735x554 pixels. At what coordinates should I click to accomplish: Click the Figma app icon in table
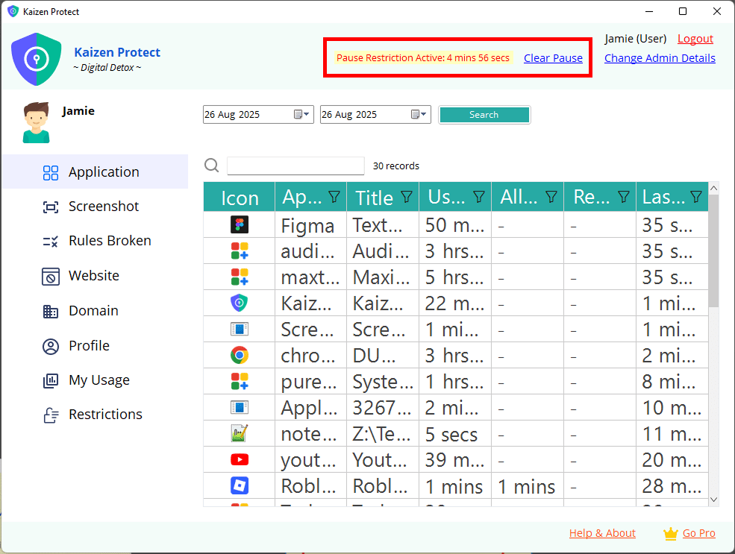click(x=239, y=225)
